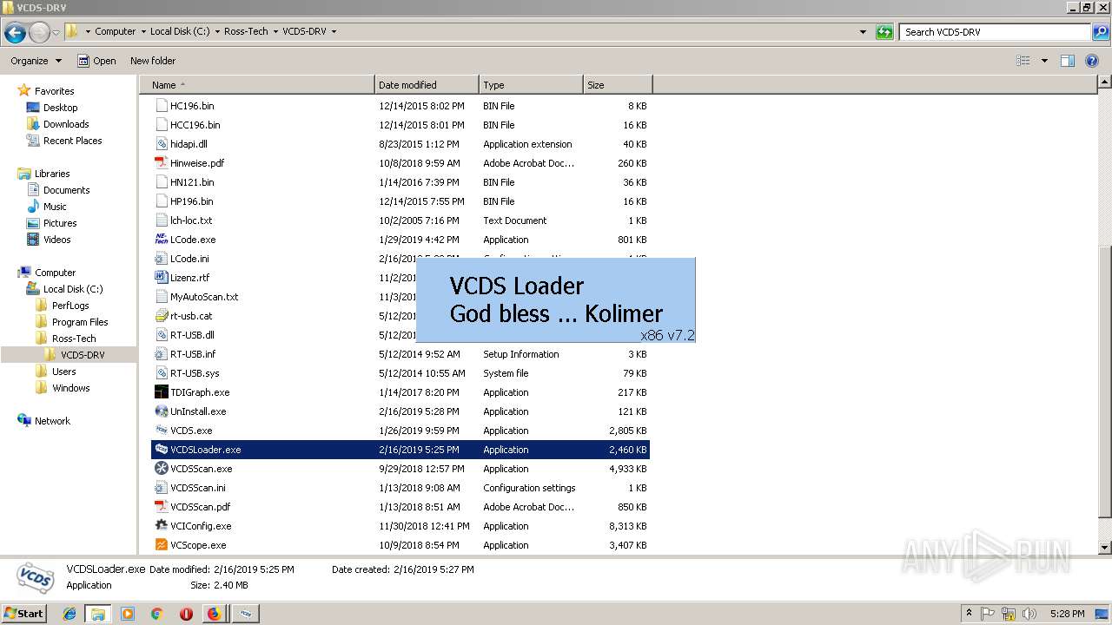Click the vertical scrollbar down arrow

pos(1105,548)
